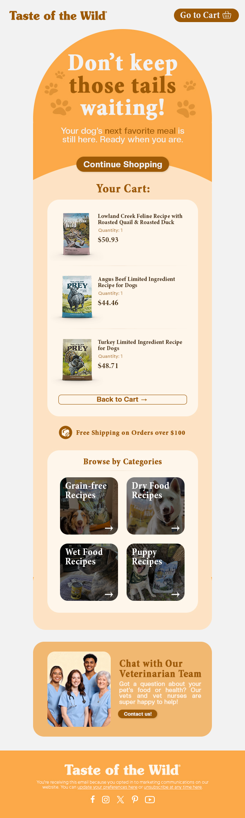
Task: Click update your preferences here link
Action: coord(107,787)
